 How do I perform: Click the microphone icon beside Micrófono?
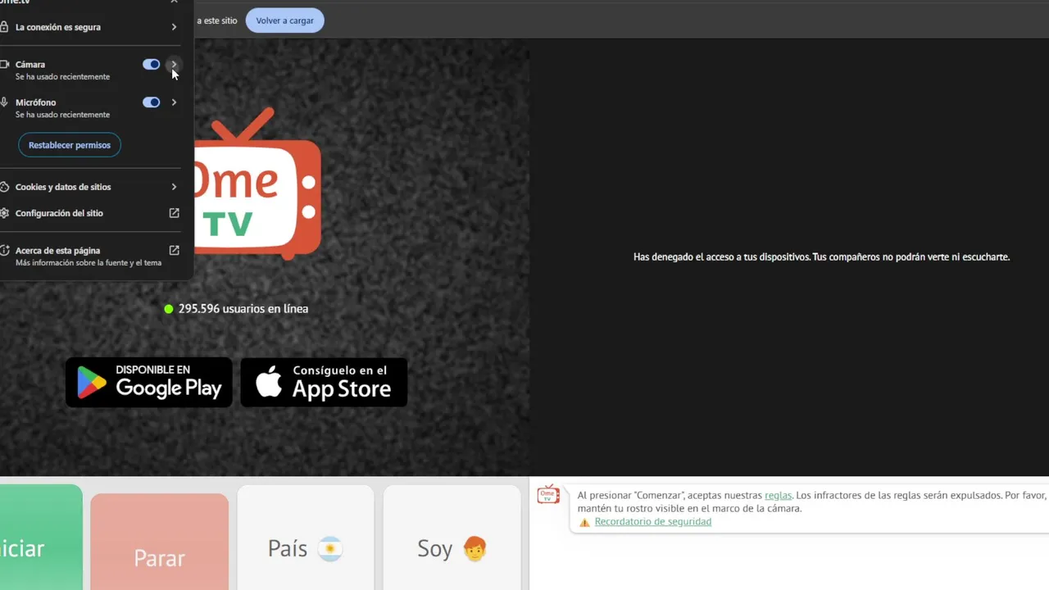pyautogui.click(x=4, y=102)
